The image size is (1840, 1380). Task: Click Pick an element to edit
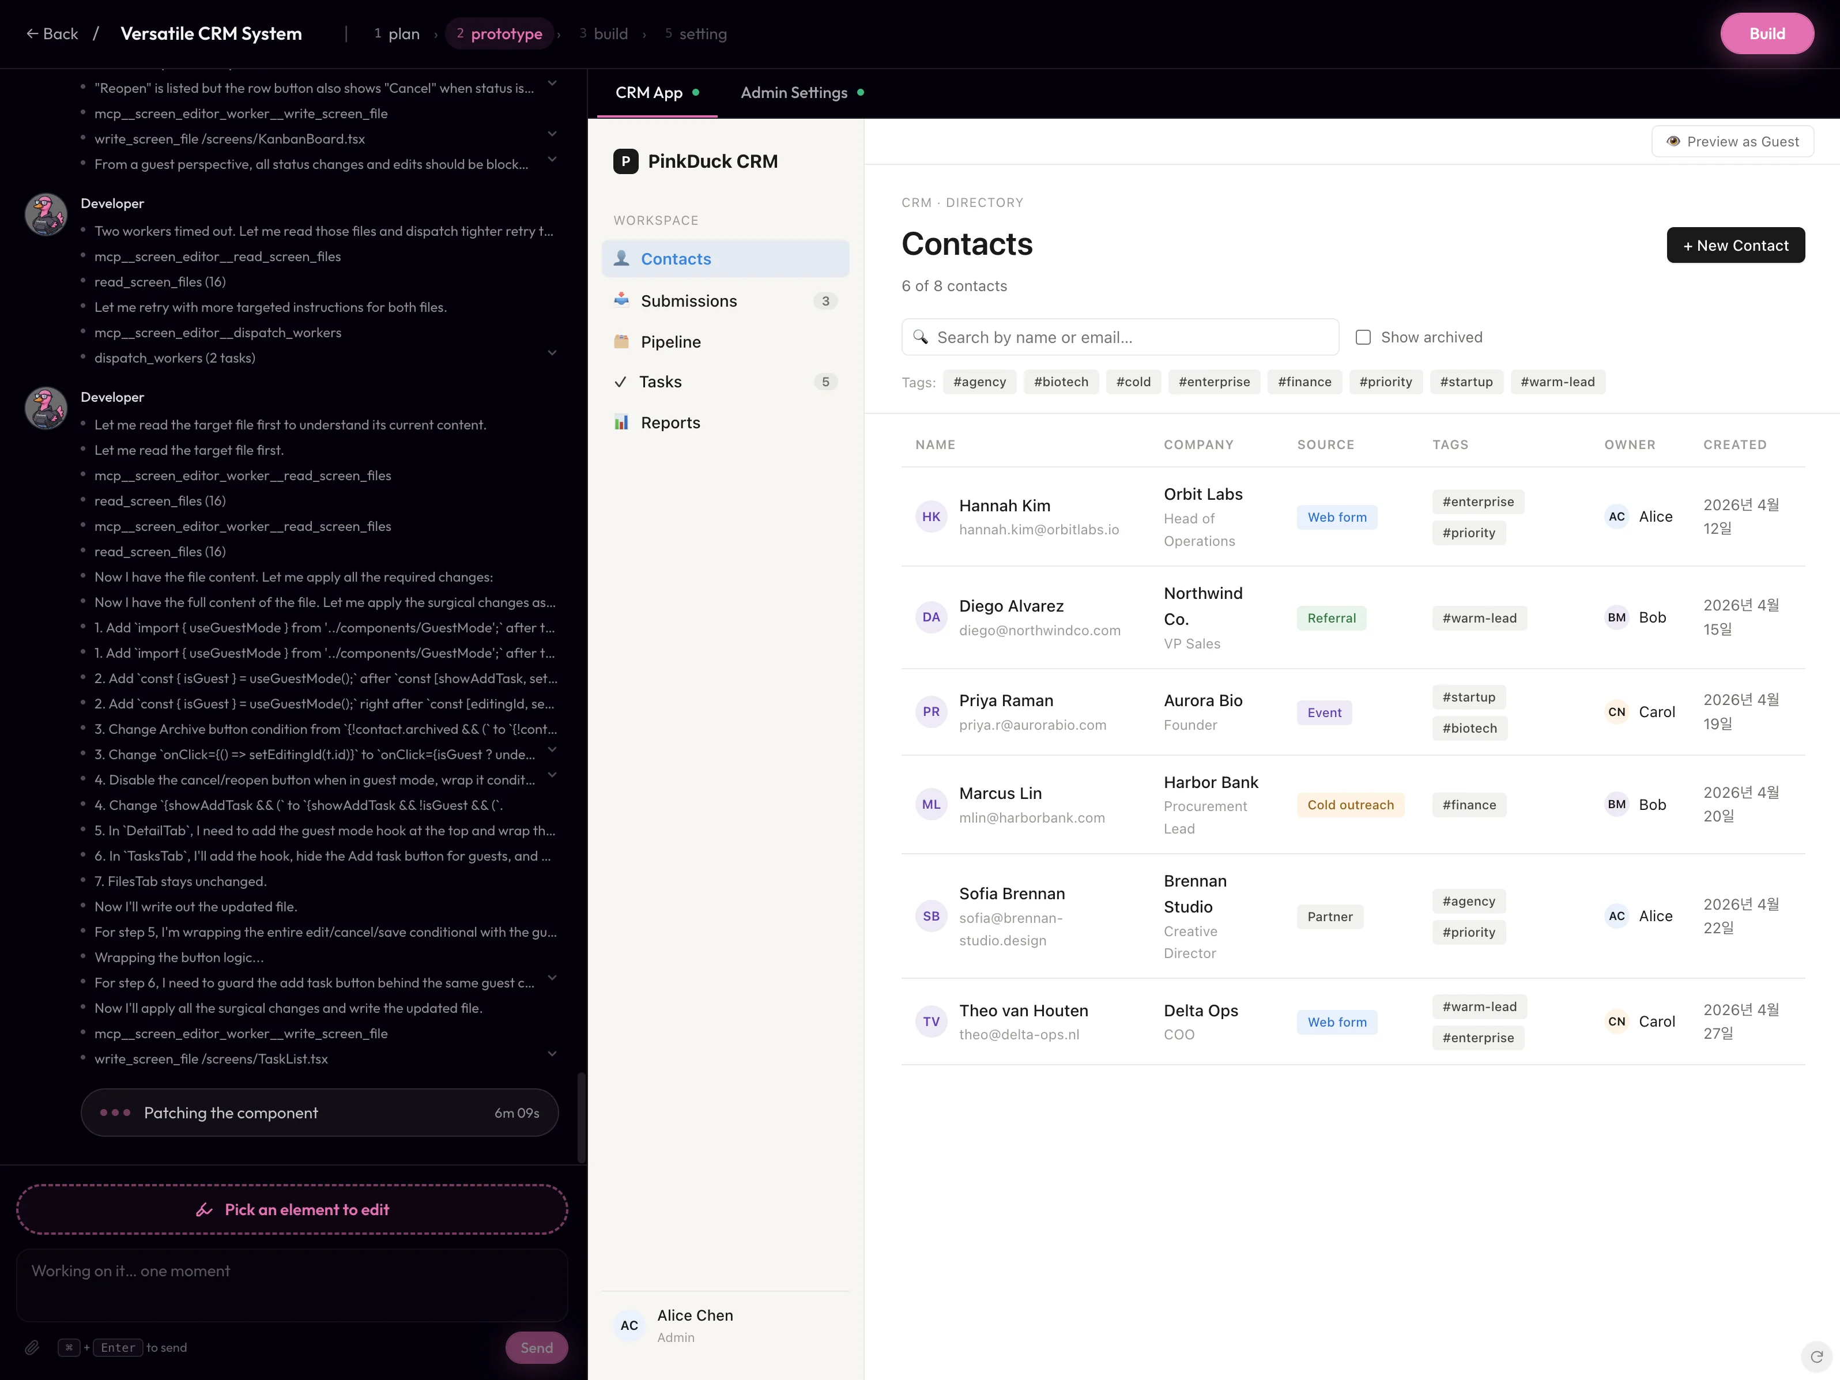point(292,1209)
